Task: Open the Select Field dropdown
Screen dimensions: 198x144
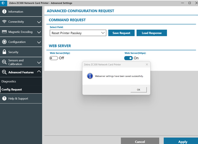Action: coord(78,33)
